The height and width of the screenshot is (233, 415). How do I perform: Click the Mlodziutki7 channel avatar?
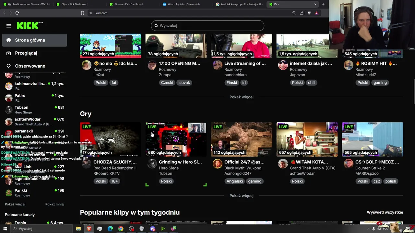click(349, 65)
